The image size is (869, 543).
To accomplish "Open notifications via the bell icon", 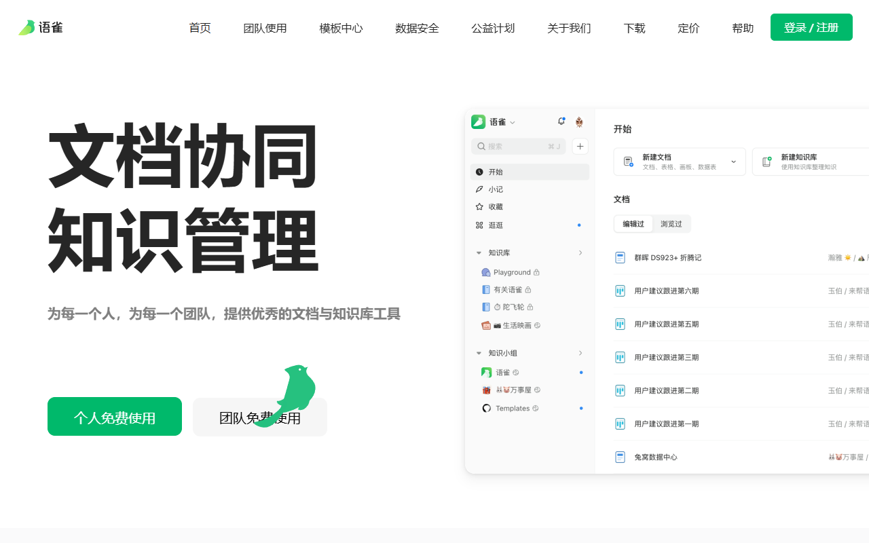I will click(x=561, y=121).
